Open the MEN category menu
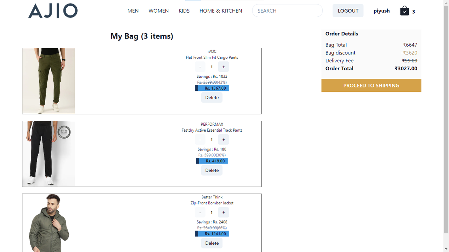The height and width of the screenshot is (252, 449). point(133,11)
